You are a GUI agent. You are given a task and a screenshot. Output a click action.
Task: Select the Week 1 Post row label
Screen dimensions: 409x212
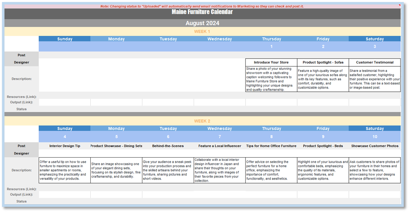(22, 55)
